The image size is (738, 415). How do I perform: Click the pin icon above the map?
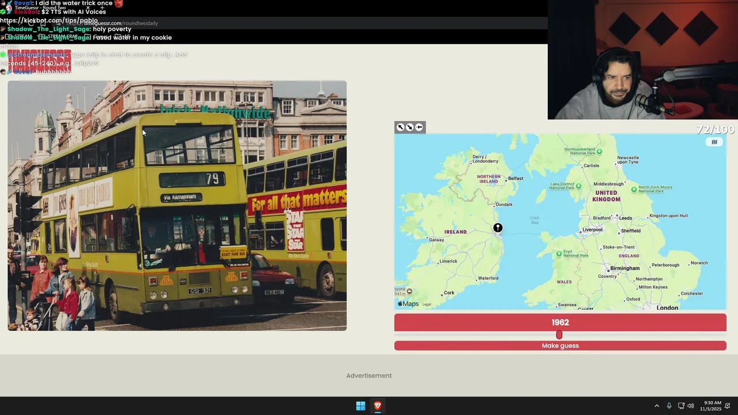(419, 127)
